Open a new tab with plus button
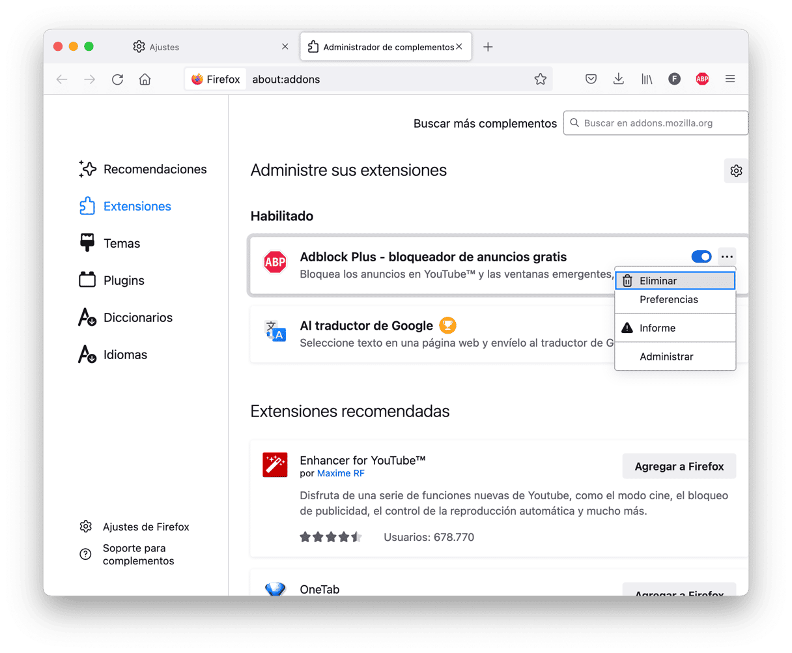Viewport: 792px width, 653px height. tap(488, 47)
